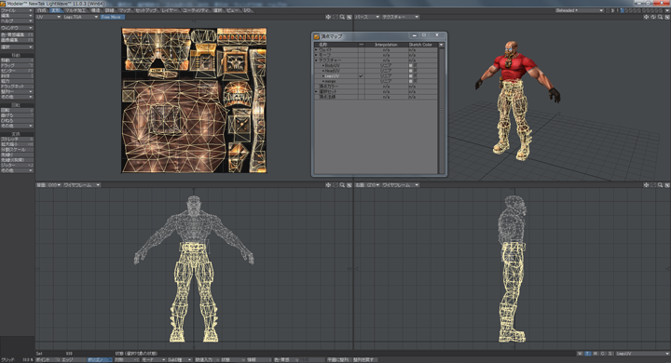Click the ジッター (Jitter) tool button
This screenshot has width=671, height=363.
click(x=17, y=165)
